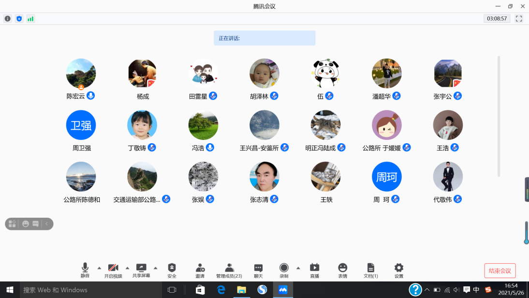Start recording with 录制
Image resolution: width=529 pixels, height=298 pixels.
284,270
